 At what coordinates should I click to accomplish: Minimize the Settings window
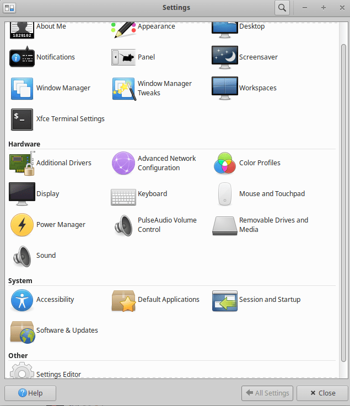click(x=305, y=8)
